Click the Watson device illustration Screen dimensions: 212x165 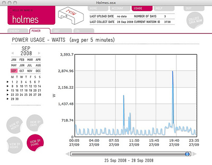pyautogui.click(x=71, y=16)
